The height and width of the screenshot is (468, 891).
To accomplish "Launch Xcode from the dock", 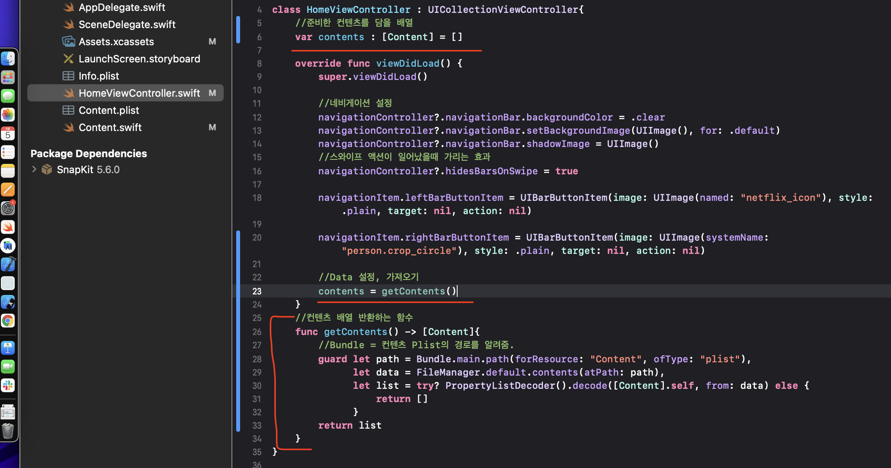I will pos(8,264).
